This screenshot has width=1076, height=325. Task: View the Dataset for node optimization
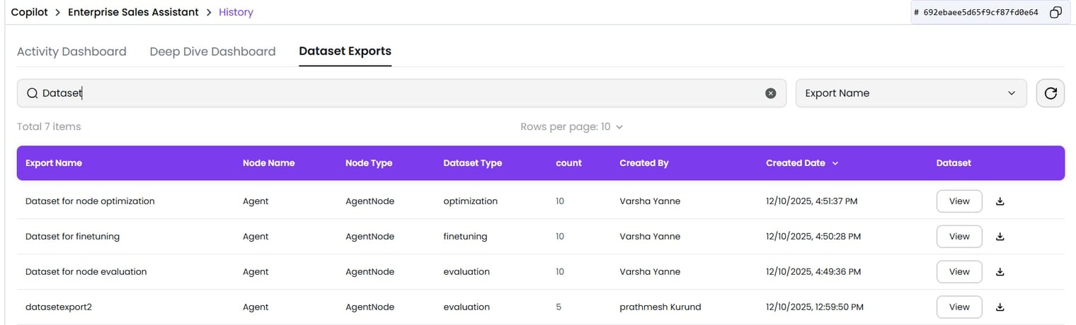coord(959,201)
